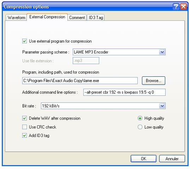This screenshot has height=169, width=190.
Task: Click Browse to locate encoder
Action: [x=154, y=81]
